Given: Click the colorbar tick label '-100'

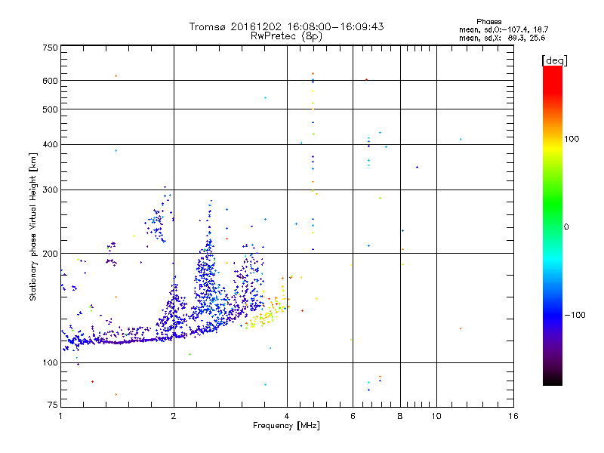Looking at the screenshot, I should (x=575, y=315).
